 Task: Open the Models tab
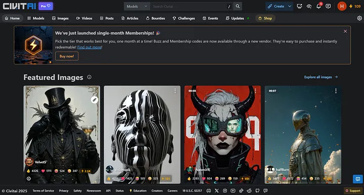(x=36, y=18)
